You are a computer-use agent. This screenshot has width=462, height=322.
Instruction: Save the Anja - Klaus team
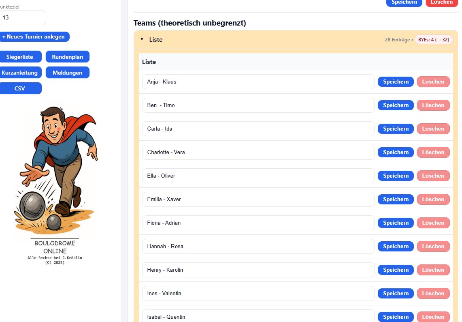coord(396,82)
